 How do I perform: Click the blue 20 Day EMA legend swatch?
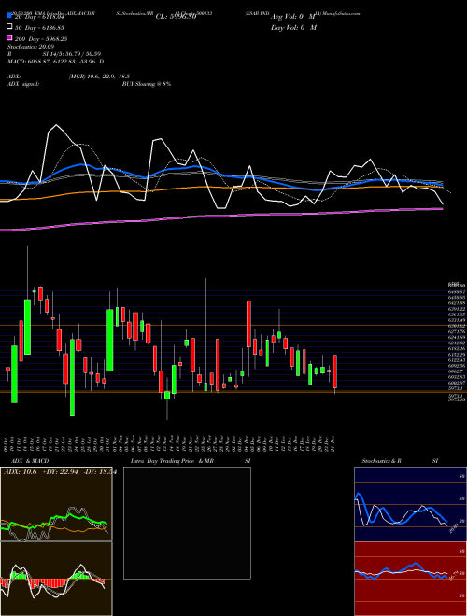click(9, 16)
